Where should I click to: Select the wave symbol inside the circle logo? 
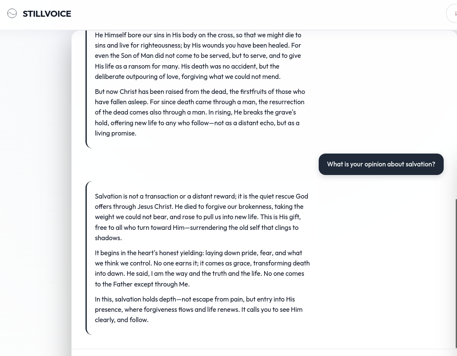click(12, 13)
